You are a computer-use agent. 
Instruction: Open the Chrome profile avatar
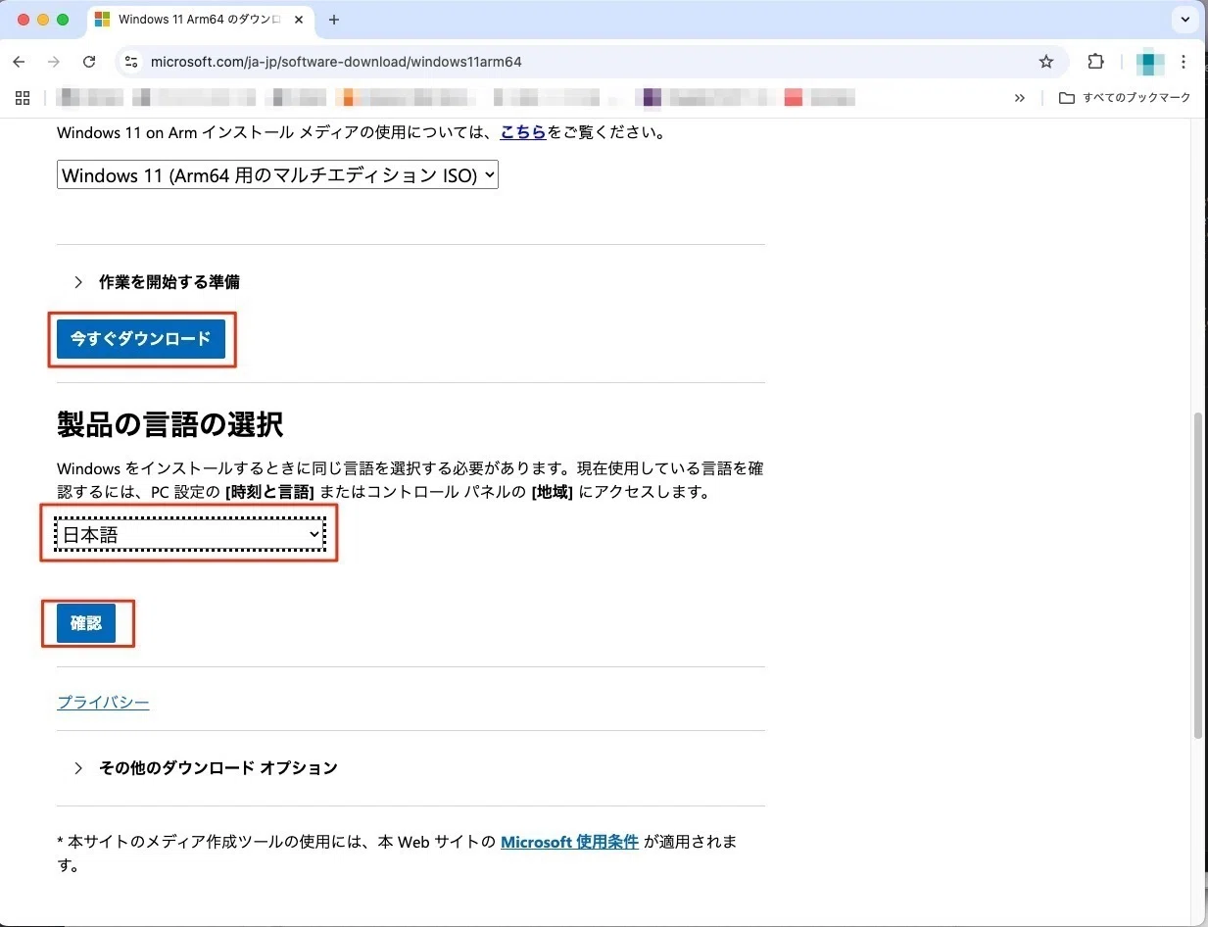coord(1150,62)
